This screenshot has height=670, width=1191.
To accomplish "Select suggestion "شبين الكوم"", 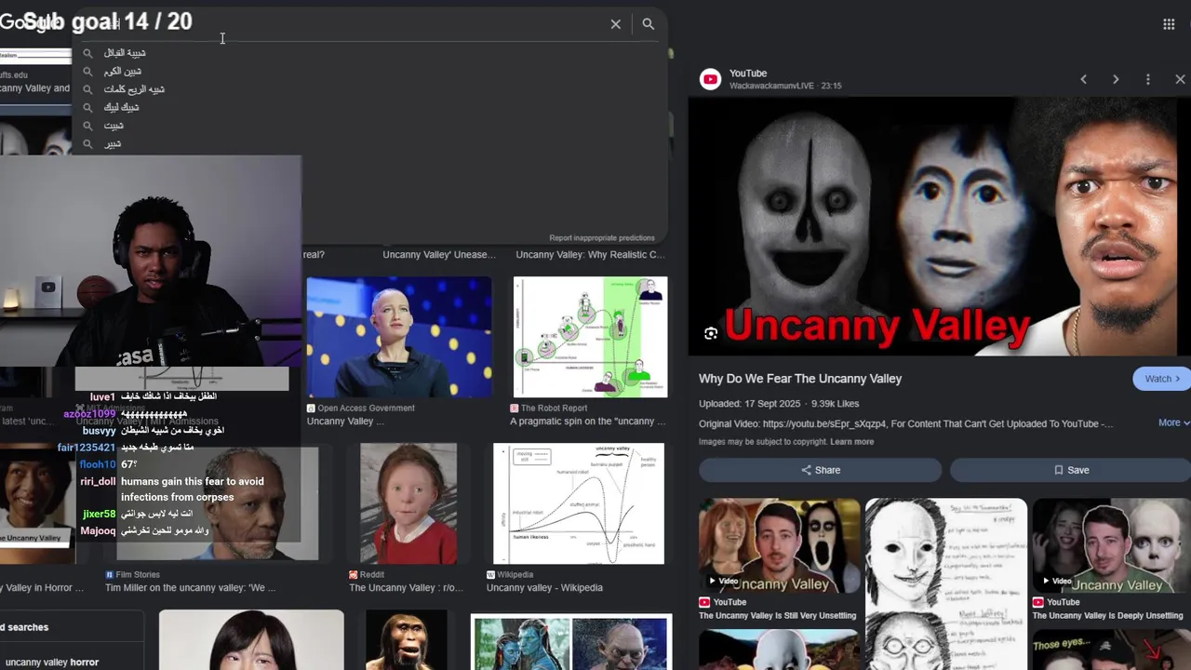I will tap(123, 72).
